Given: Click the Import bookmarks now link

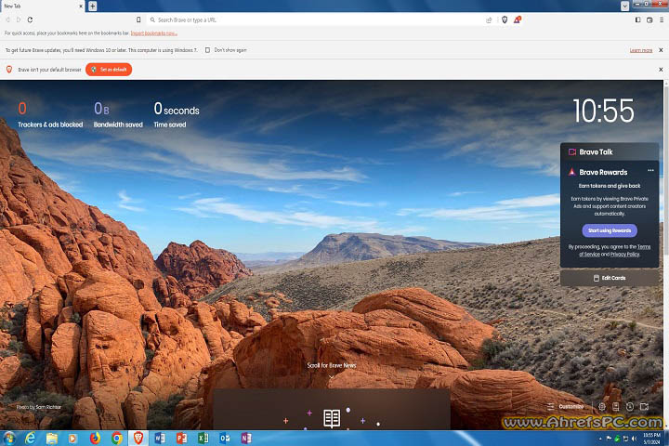Looking at the screenshot, I should pyautogui.click(x=153, y=33).
